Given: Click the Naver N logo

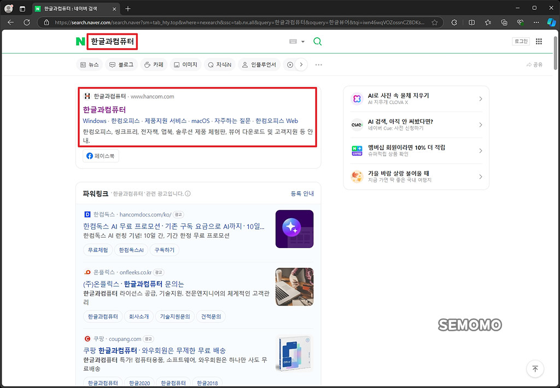Looking at the screenshot, I should [x=80, y=42].
